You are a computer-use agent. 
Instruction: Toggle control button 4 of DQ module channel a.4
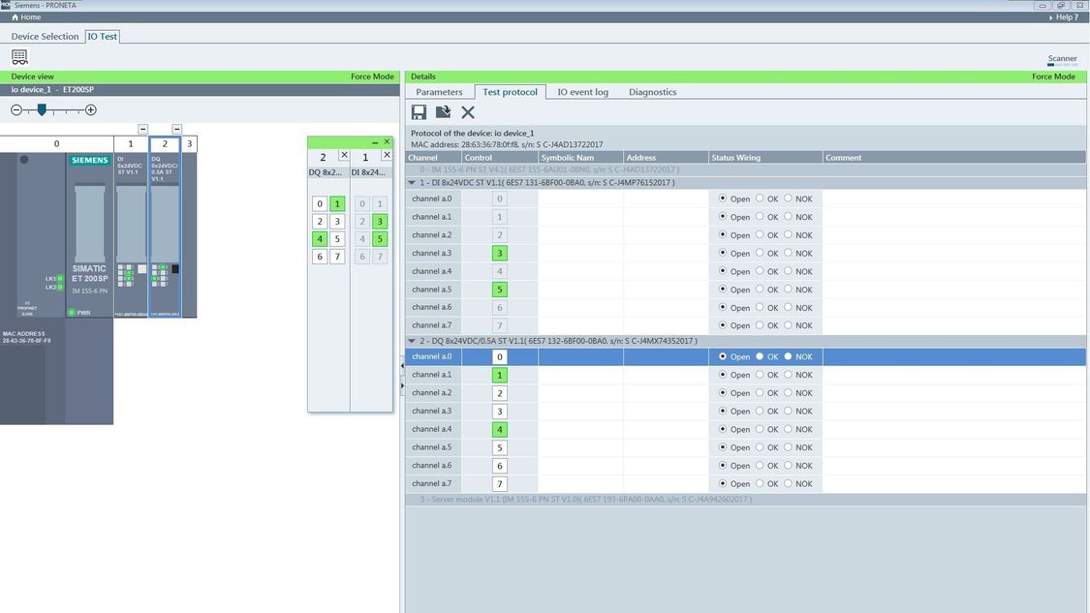[x=499, y=430]
